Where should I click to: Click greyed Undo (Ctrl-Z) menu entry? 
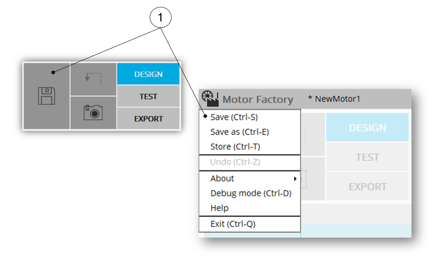coord(235,162)
